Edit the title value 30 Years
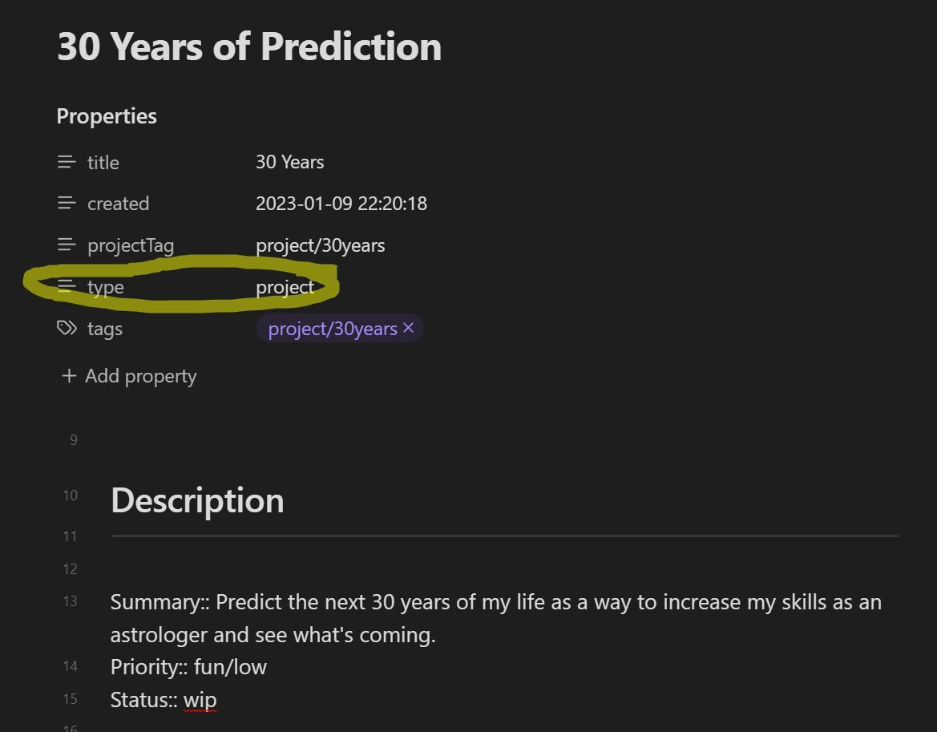Screen dimensions: 937x732 pyautogui.click(x=289, y=162)
